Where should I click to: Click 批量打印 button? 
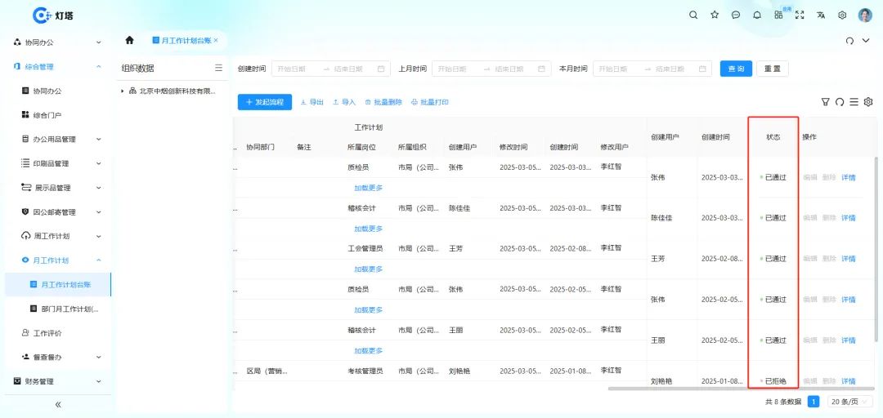pyautogui.click(x=430, y=102)
